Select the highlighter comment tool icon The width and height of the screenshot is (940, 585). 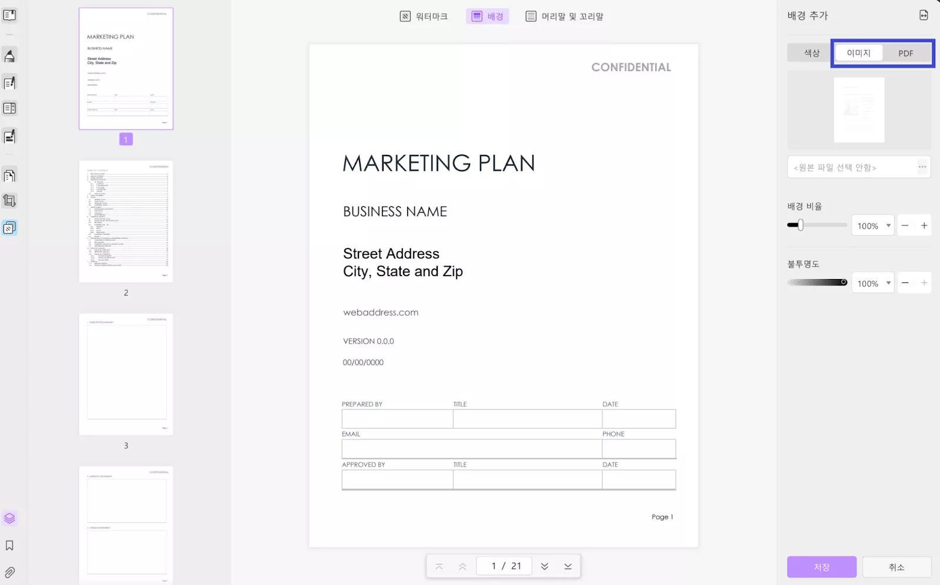point(9,56)
